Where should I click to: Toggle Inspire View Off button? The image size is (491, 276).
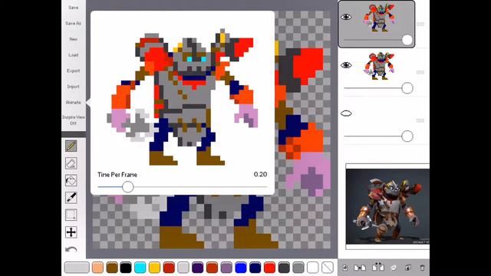pyautogui.click(x=74, y=120)
